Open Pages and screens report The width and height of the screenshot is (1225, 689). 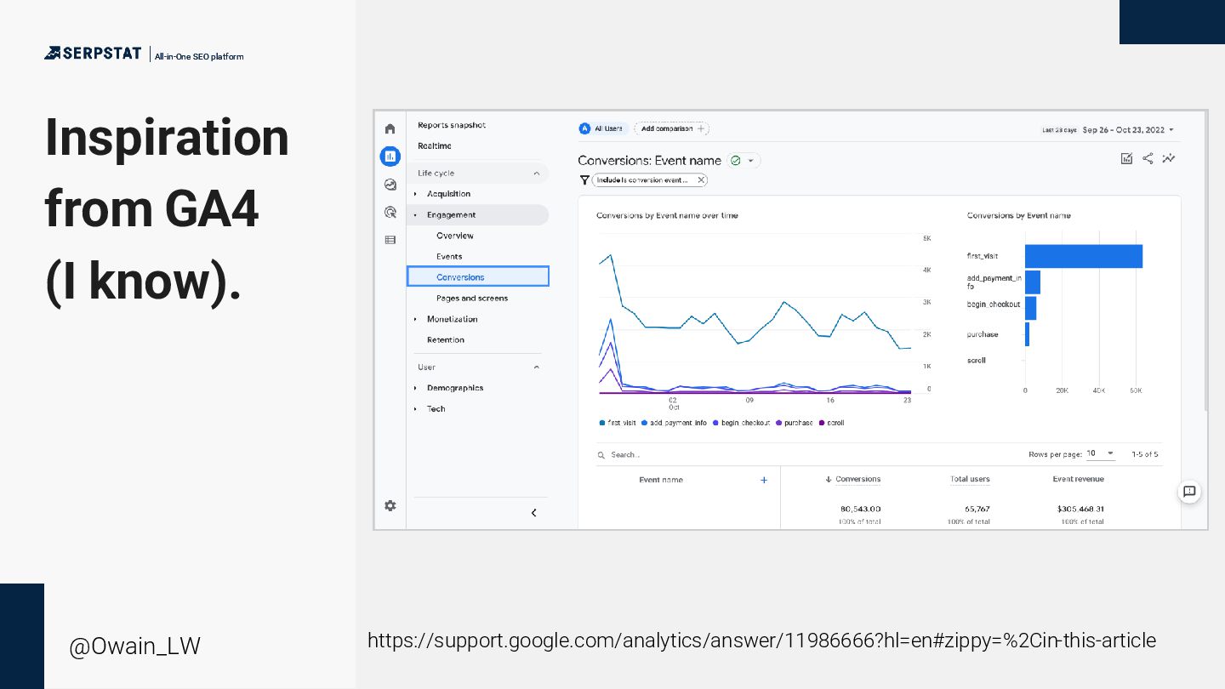tap(472, 299)
